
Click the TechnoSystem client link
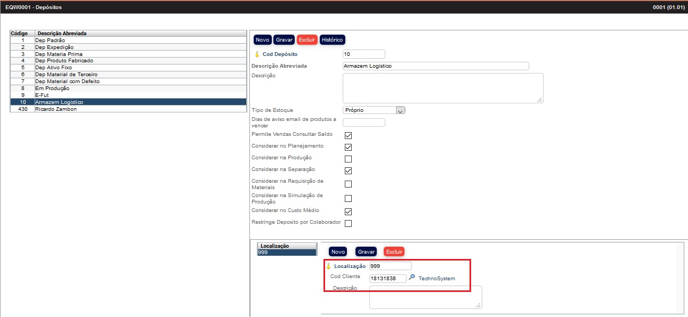coord(436,278)
